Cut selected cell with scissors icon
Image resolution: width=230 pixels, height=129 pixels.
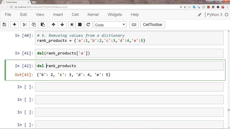(x=25, y=25)
